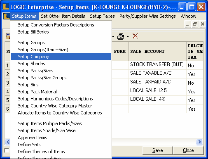Click Yes in SALE TAXABLE A/C row
This screenshot has height=159, width=208.
(x=195, y=74)
